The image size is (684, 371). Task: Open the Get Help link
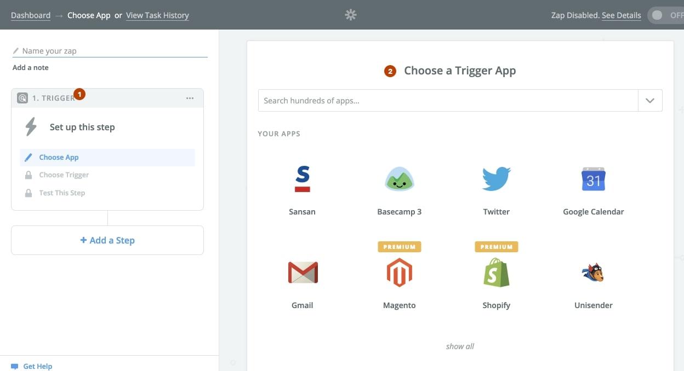point(38,367)
